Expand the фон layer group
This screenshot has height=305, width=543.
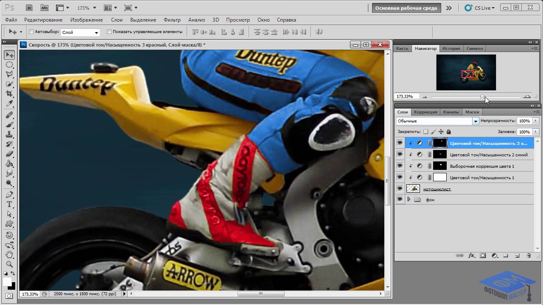[409, 199]
